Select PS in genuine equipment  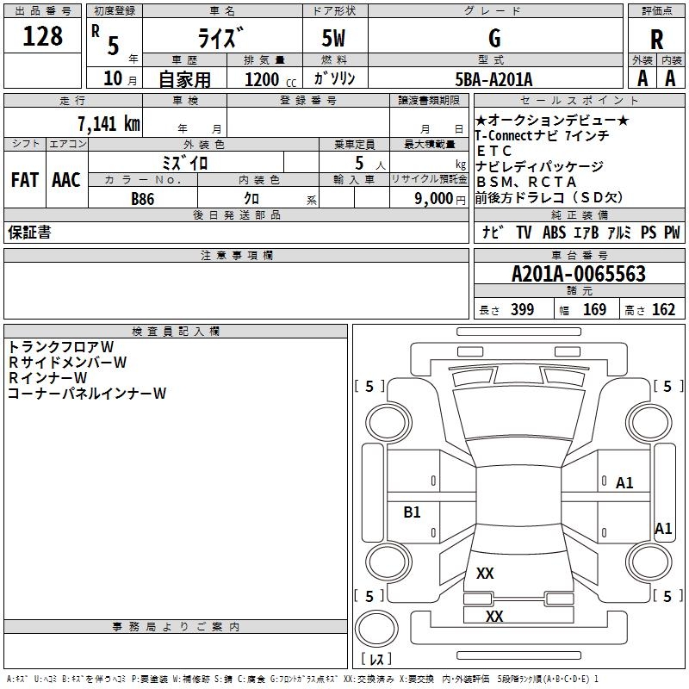click(649, 232)
